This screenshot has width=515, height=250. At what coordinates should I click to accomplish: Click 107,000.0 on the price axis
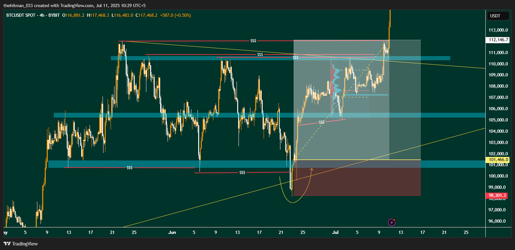(497, 97)
